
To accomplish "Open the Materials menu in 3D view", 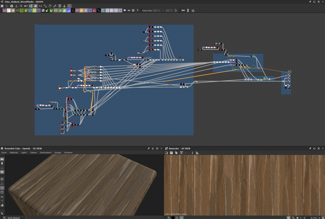I will pos(14,153).
